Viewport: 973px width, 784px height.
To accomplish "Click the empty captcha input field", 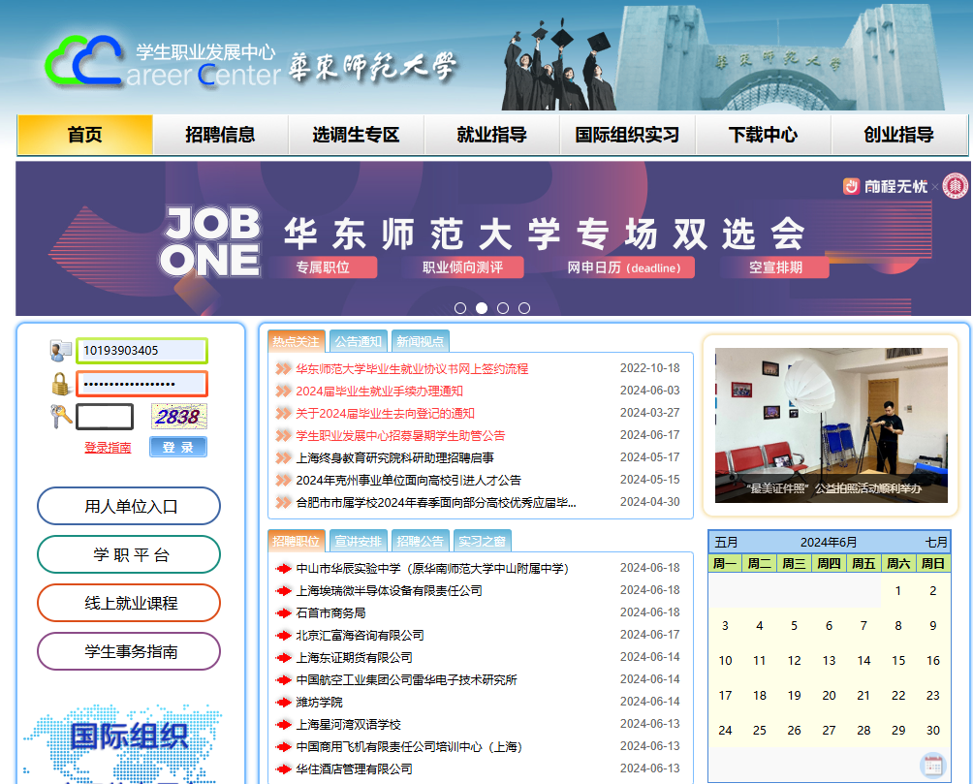I will click(105, 417).
